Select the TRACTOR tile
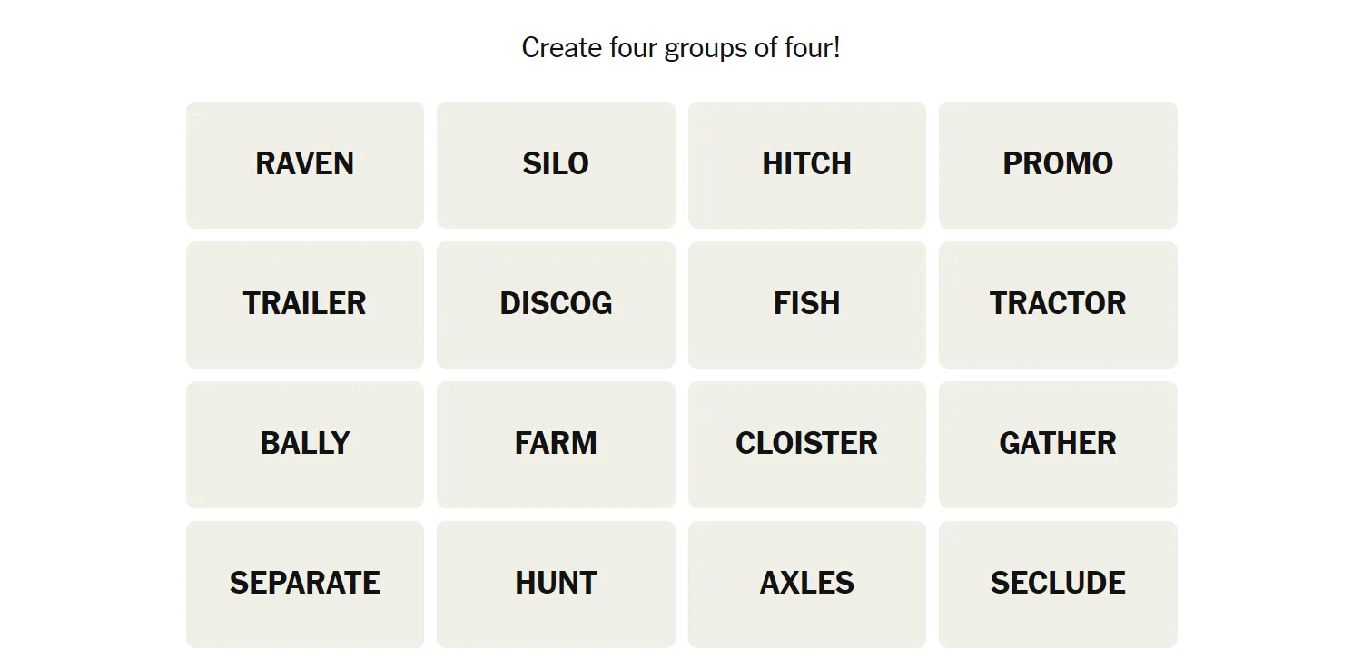Viewport: 1362px width, 659px height. [1058, 304]
